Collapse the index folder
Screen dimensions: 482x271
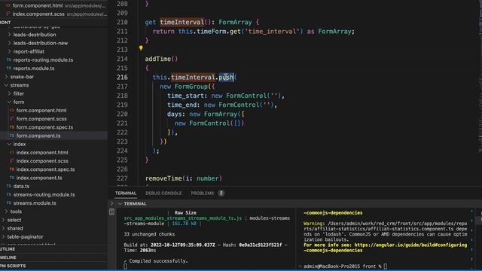pos(20,144)
